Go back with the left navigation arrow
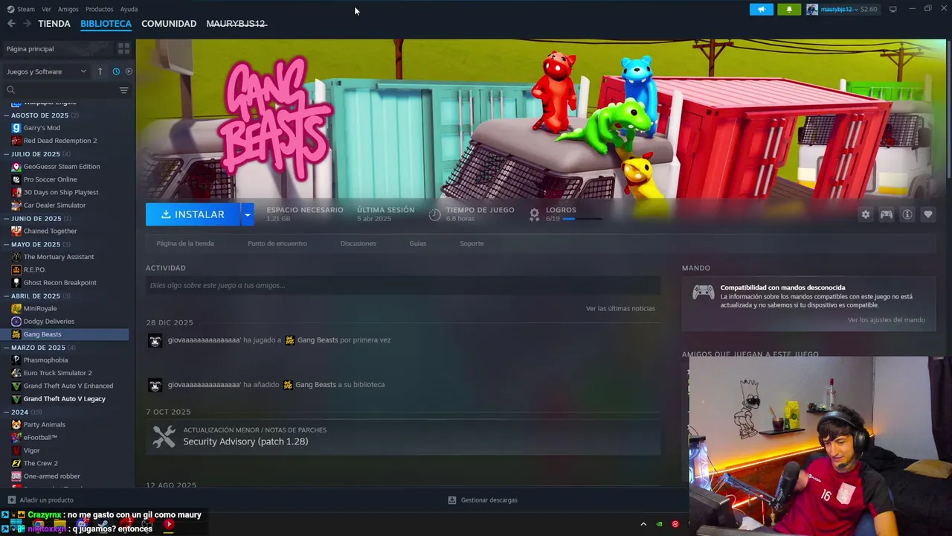Screen dimensions: 952x536 [10, 24]
